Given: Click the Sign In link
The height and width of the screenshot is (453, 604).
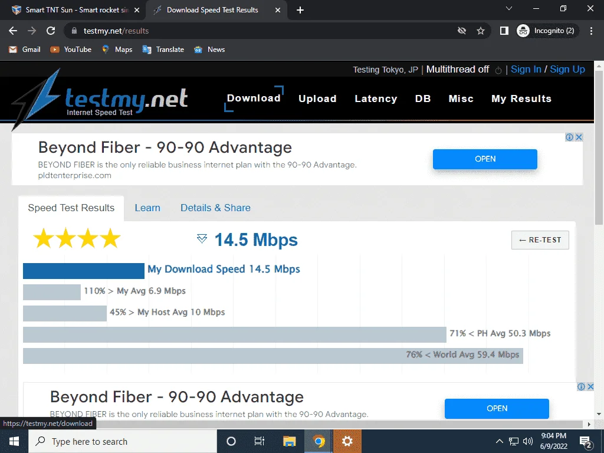Looking at the screenshot, I should tap(526, 70).
